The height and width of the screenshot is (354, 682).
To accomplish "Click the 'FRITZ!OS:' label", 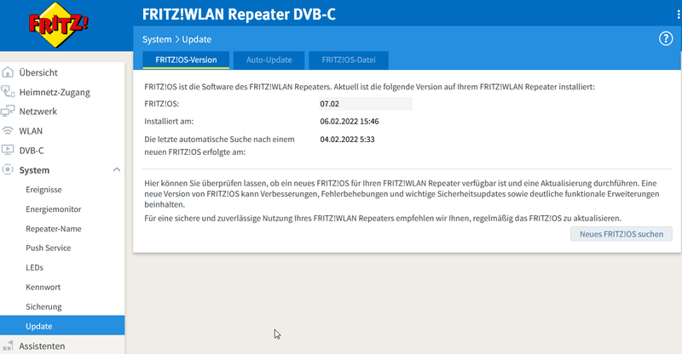I will click(161, 104).
